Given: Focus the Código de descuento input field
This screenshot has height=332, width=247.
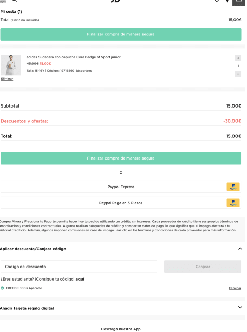Looking at the screenshot, I should coord(79,267).
